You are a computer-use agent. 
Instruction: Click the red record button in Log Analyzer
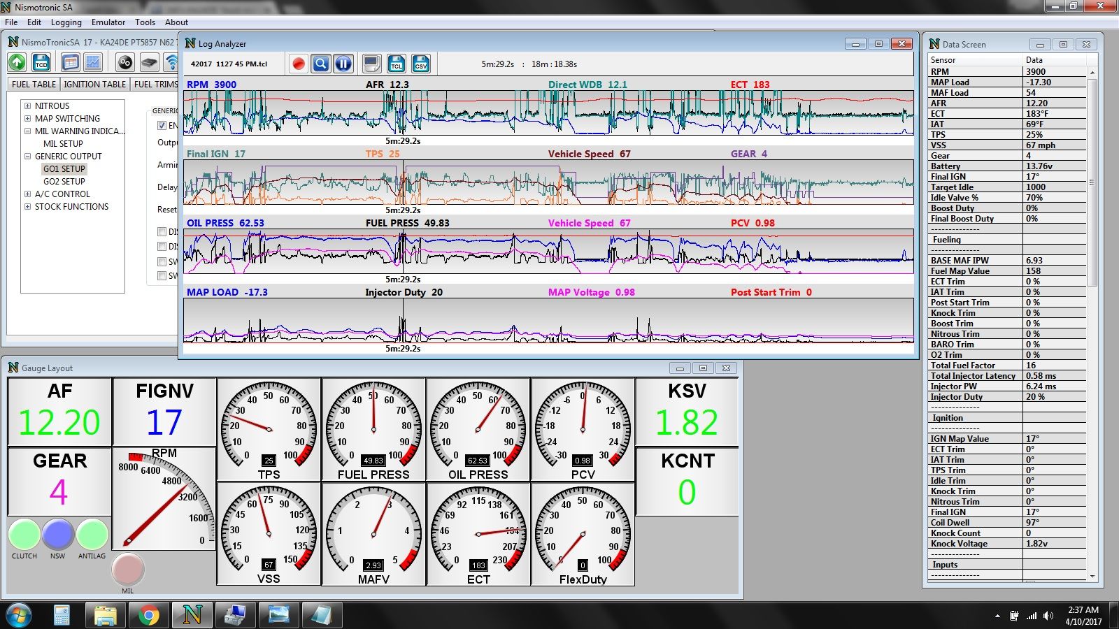(299, 64)
